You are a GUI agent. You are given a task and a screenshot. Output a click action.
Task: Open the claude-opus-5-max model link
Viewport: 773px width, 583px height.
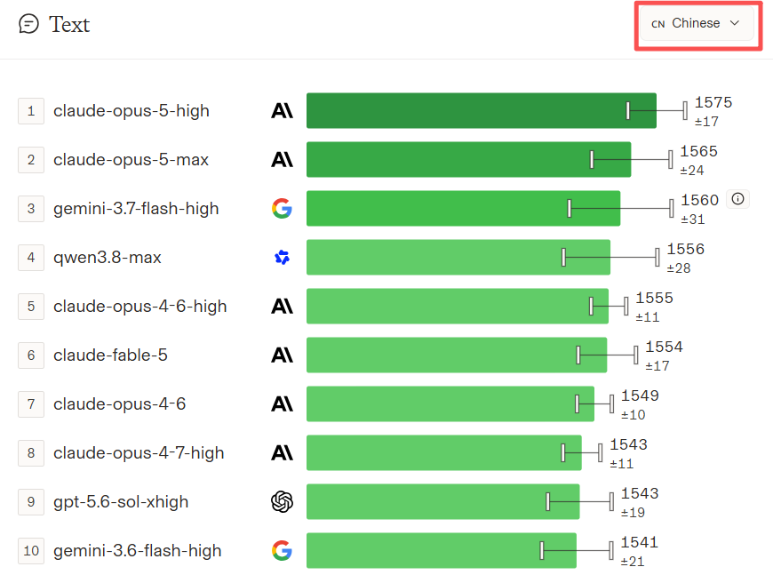pos(131,160)
